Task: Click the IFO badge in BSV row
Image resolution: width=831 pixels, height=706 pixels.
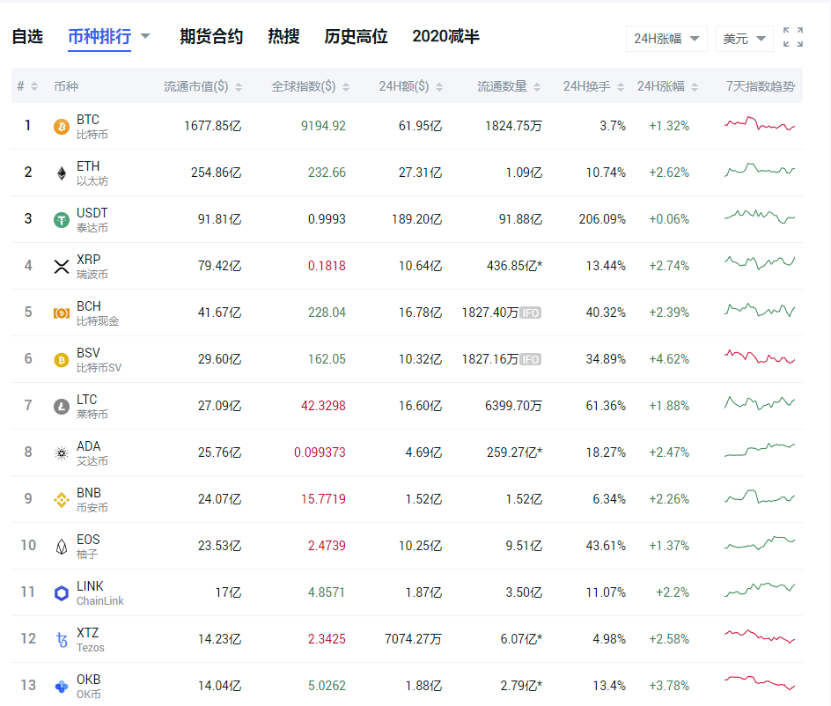Action: pyautogui.click(x=531, y=360)
